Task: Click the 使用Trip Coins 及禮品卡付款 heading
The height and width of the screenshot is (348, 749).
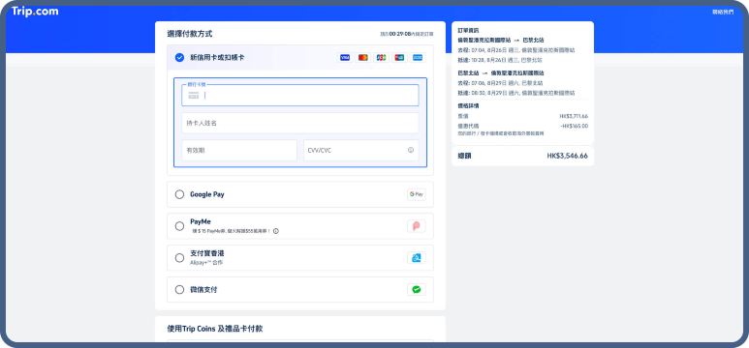Action: 215,329
